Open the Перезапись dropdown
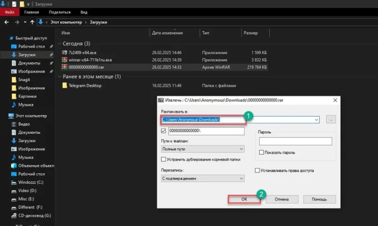This screenshot has width=378, height=226. 202,179
